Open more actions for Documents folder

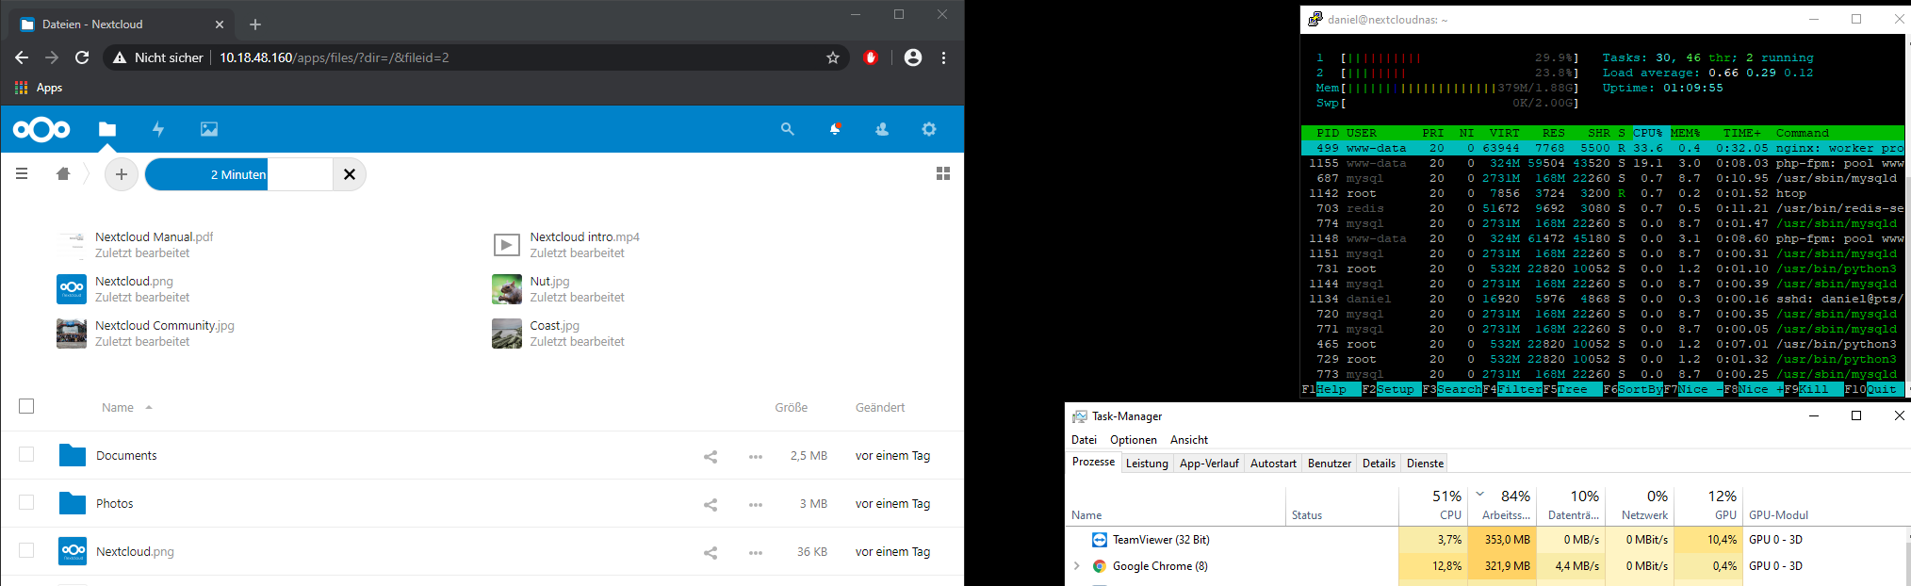click(x=756, y=456)
